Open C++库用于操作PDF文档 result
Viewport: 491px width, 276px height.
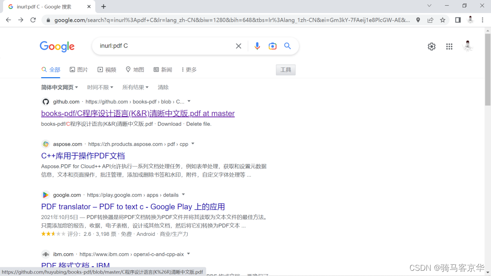click(83, 156)
